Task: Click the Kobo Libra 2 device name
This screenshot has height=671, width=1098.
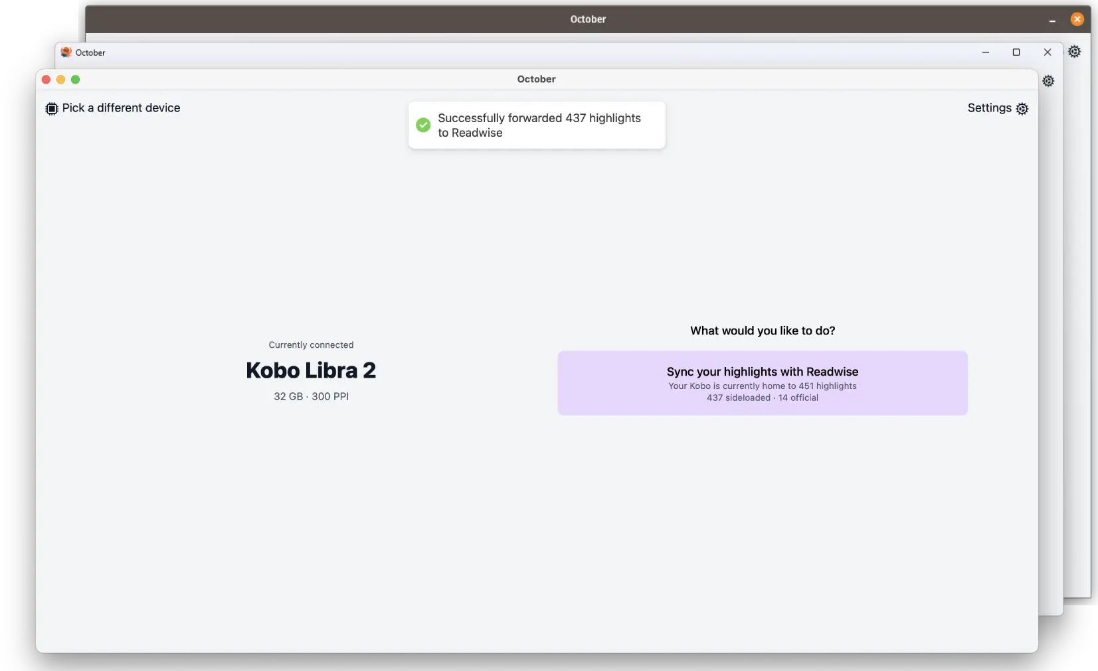Action: coord(311,370)
